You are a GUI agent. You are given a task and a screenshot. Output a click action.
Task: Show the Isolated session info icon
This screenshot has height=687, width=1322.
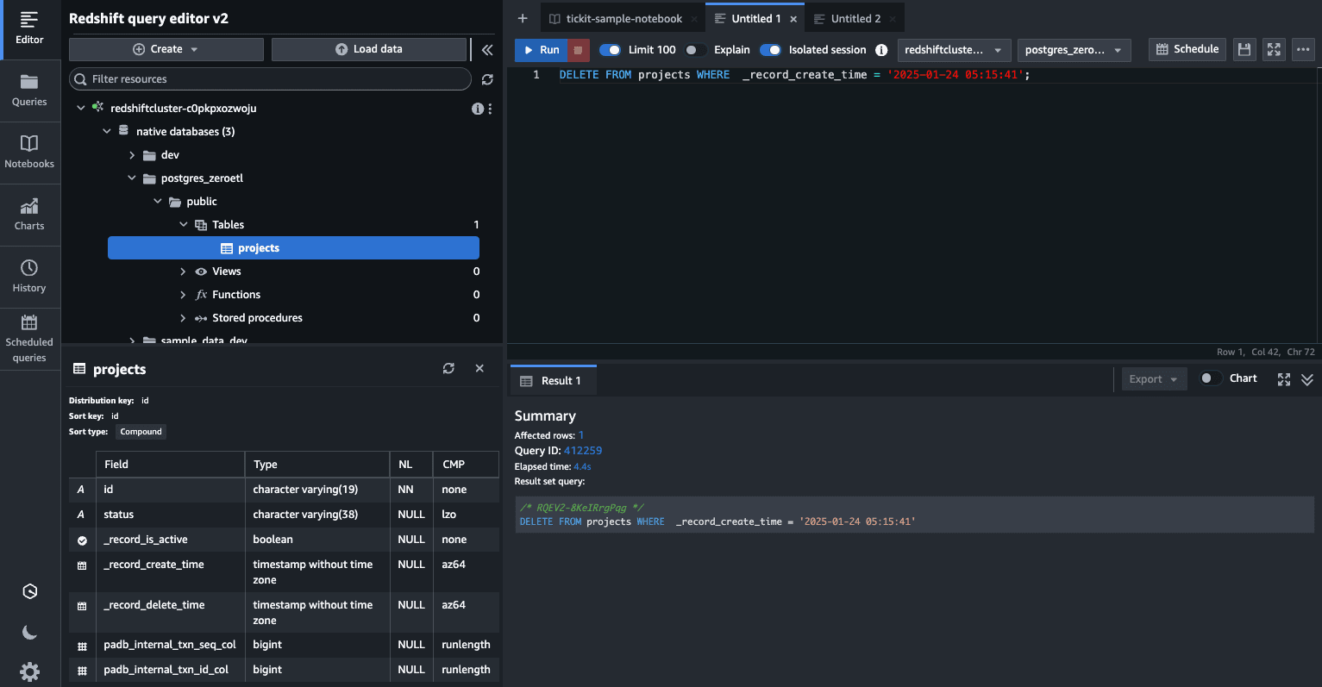click(881, 50)
